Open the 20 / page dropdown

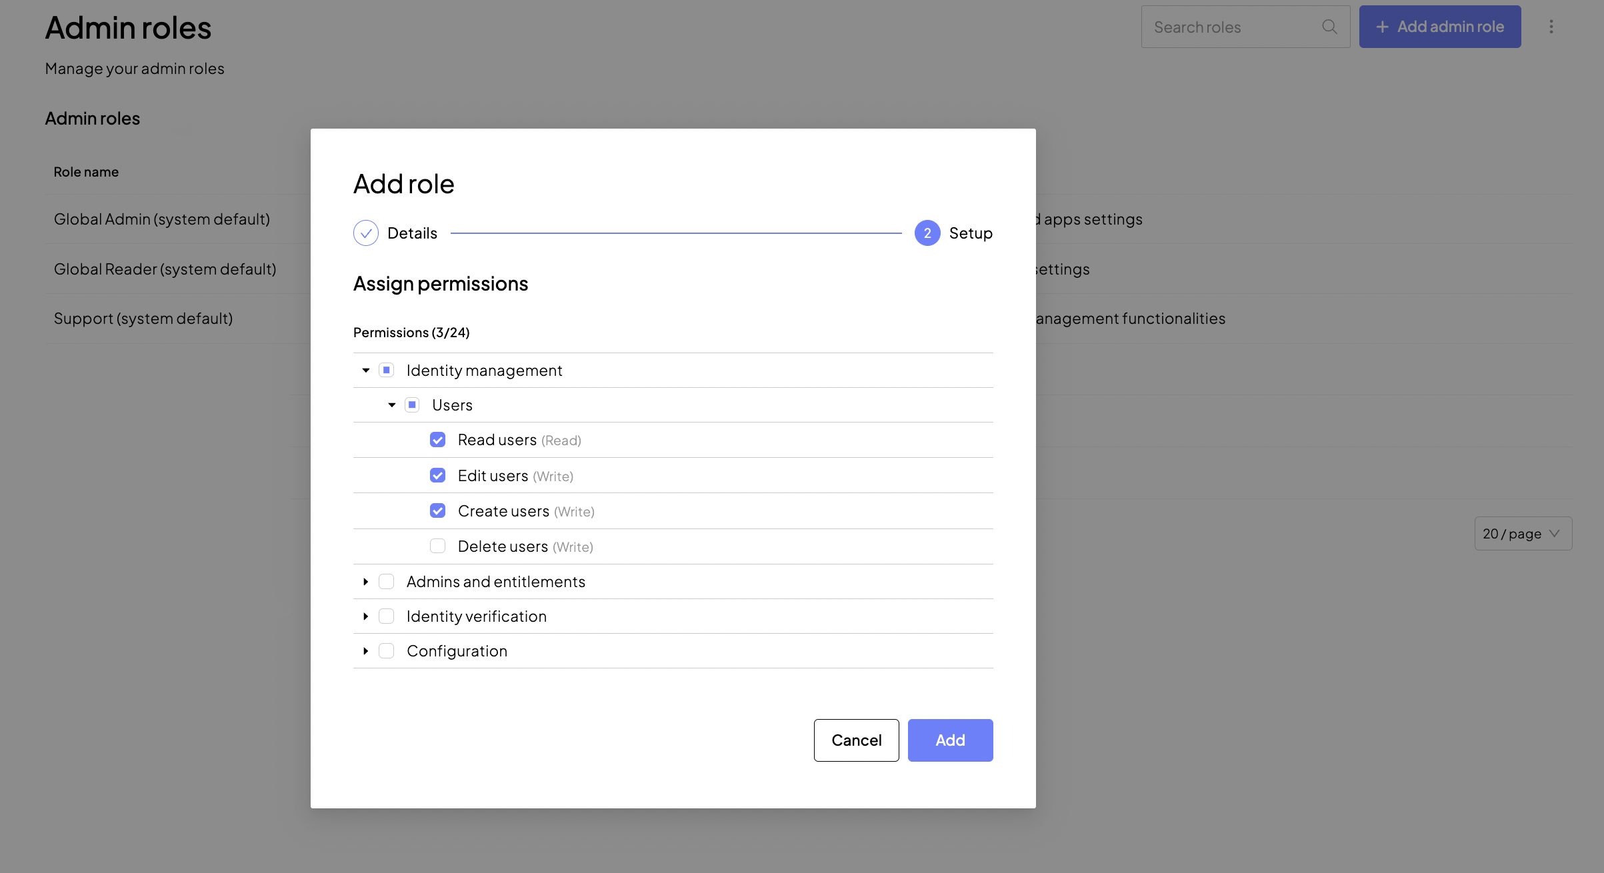pos(1523,534)
